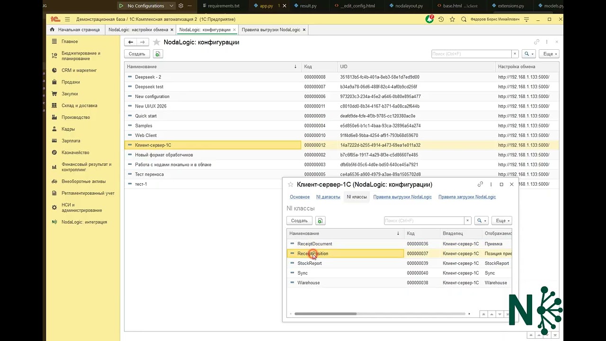Open NodaLogic: интеграция section in sidebar
Viewport: 606px width, 341px height.
[x=84, y=222]
